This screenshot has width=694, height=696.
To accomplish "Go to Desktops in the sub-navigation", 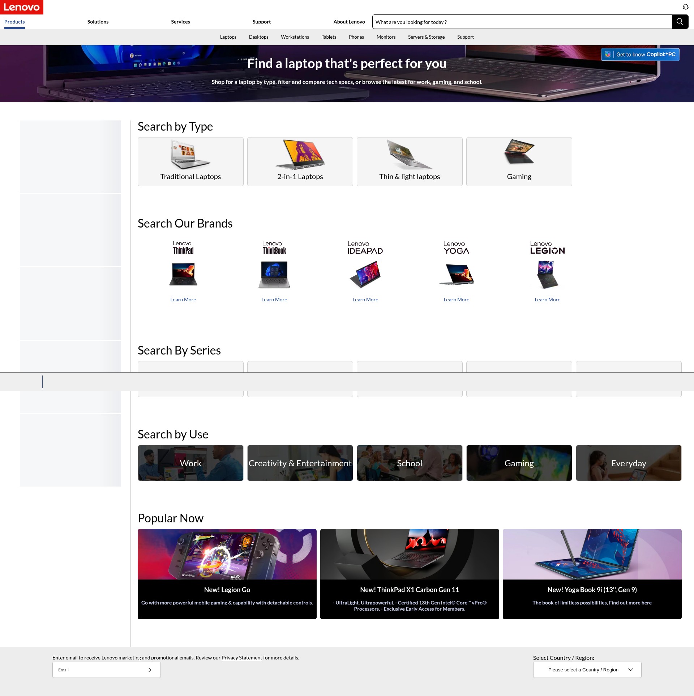I will (259, 37).
